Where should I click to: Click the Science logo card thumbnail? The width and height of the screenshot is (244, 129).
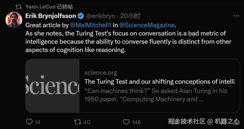[52, 85]
